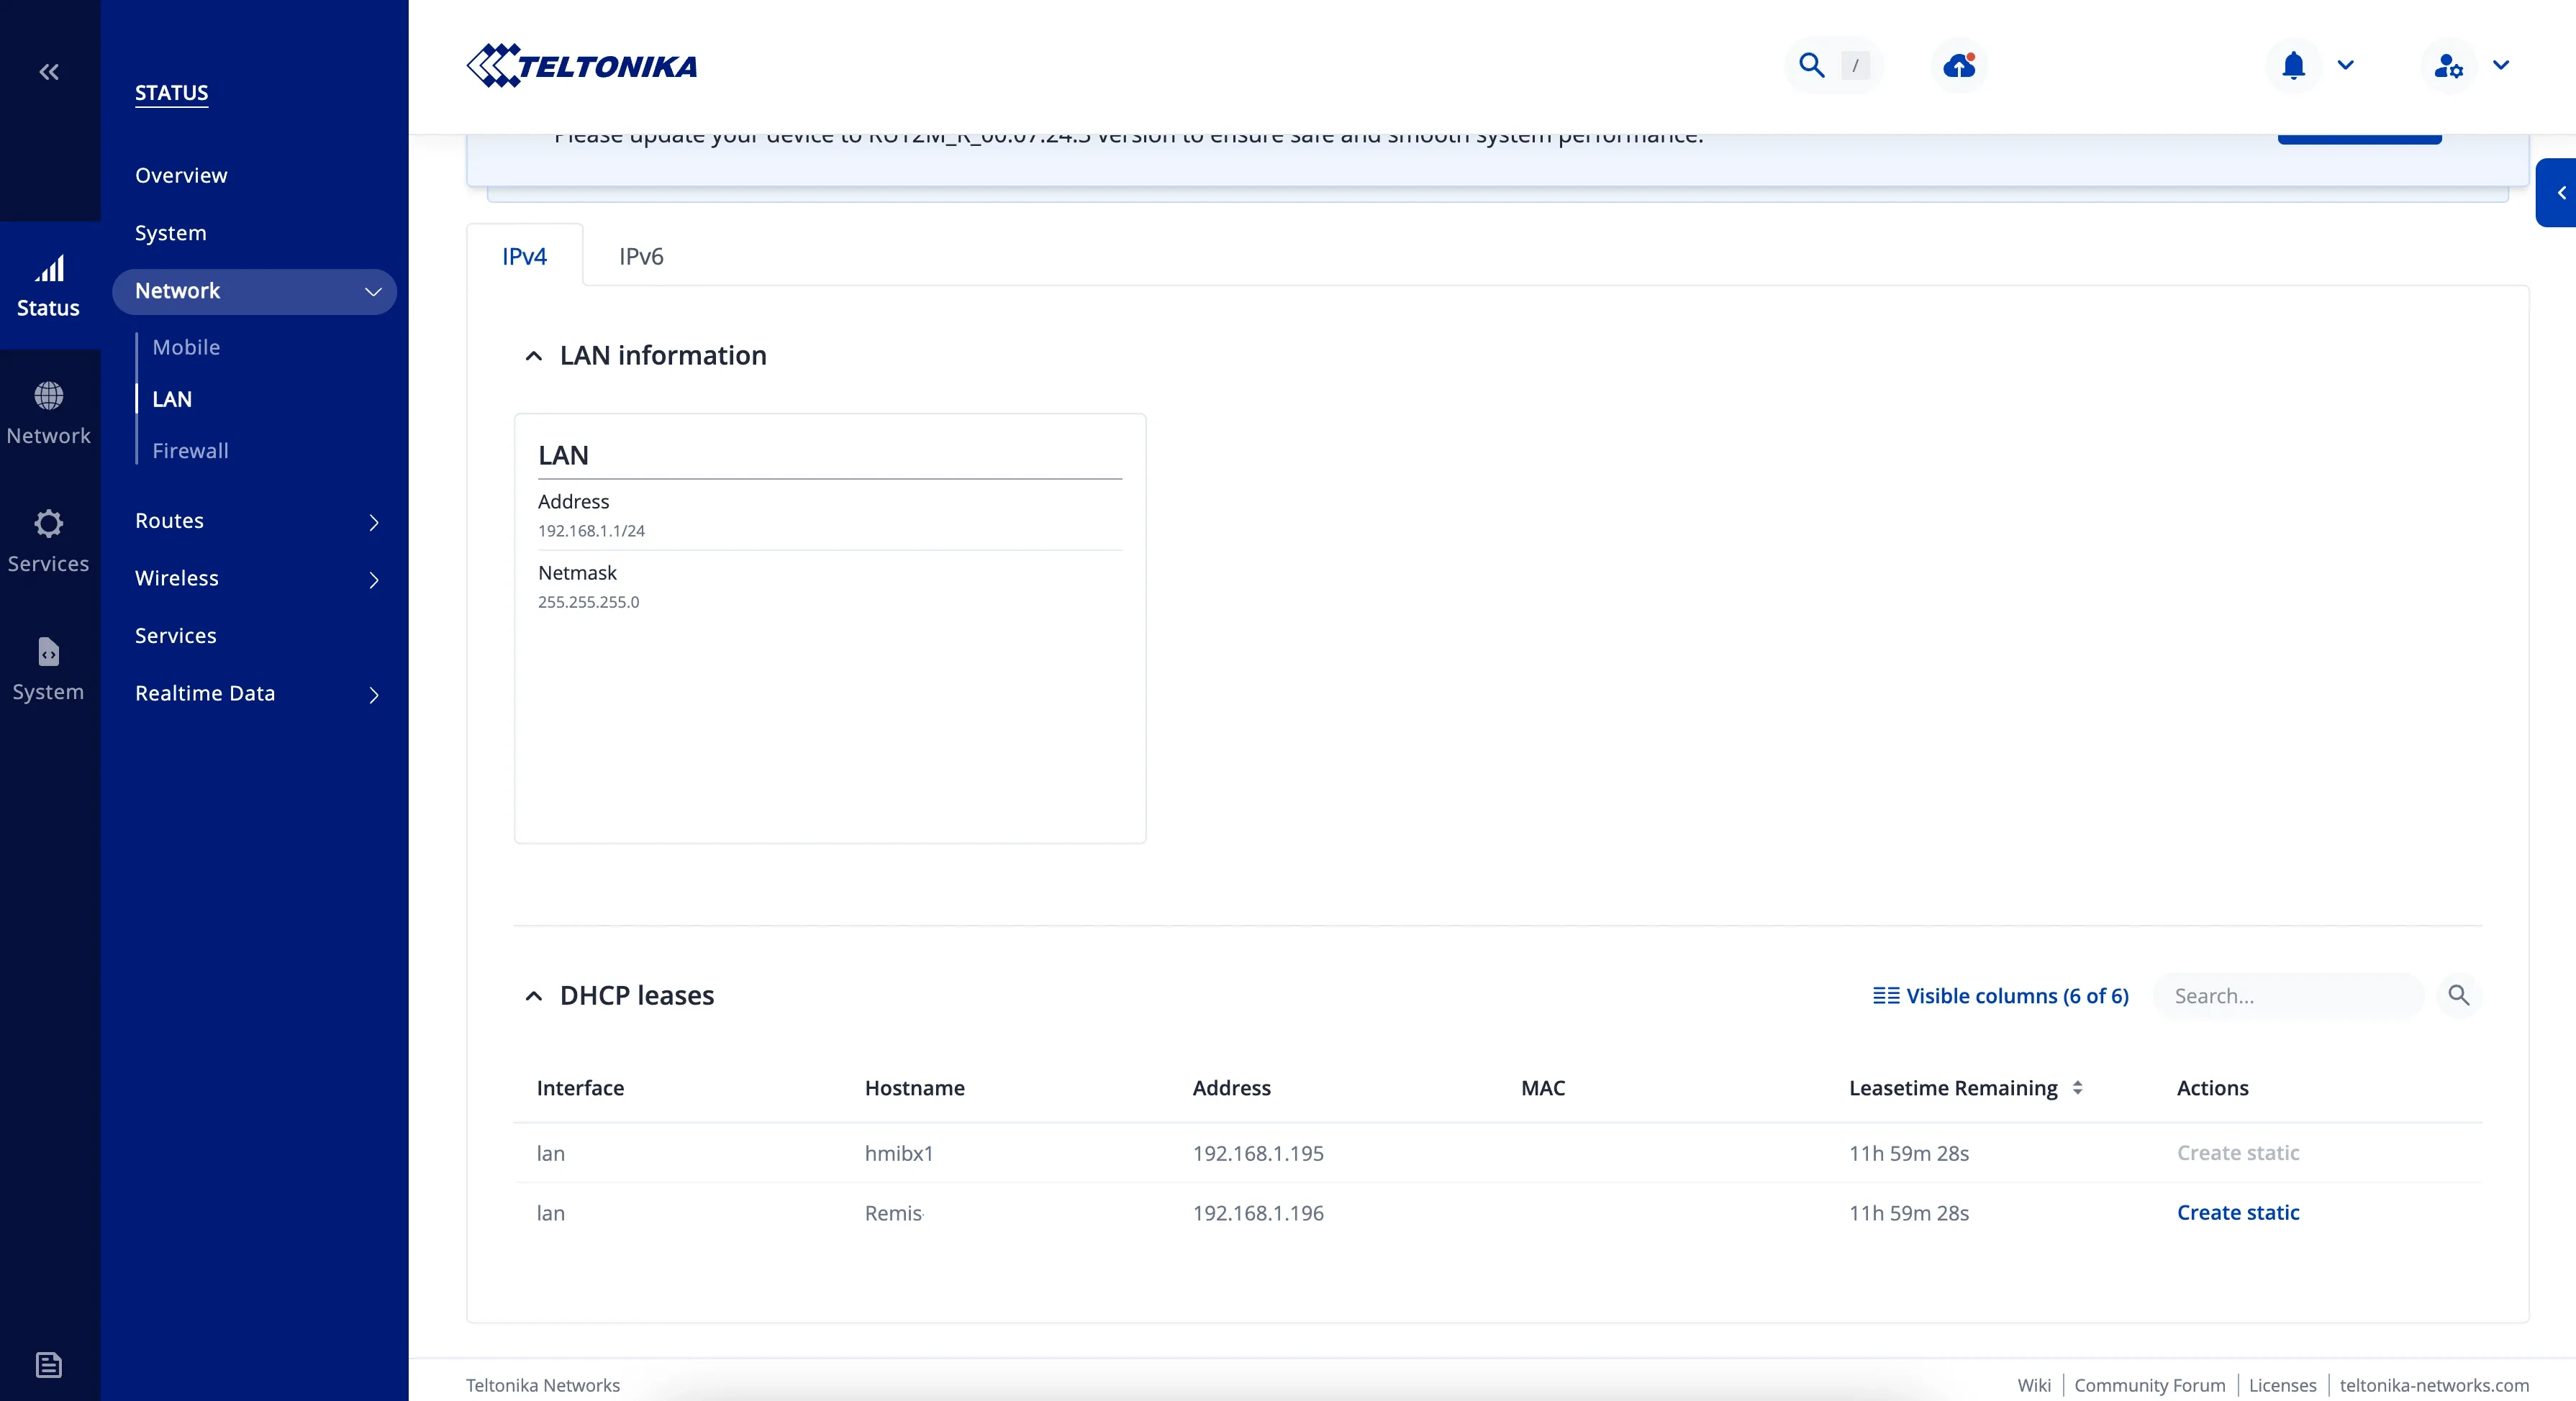2576x1401 pixels.
Task: Click the Actions column header
Action: [x=2212, y=1087]
